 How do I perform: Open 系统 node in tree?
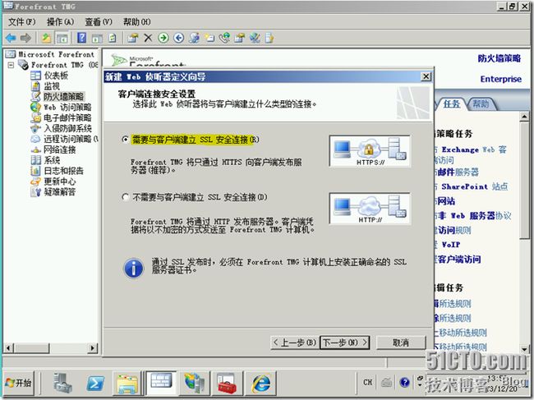pos(52,160)
